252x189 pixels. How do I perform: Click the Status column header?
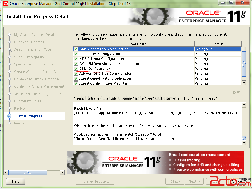pyautogui.click(x=218, y=44)
